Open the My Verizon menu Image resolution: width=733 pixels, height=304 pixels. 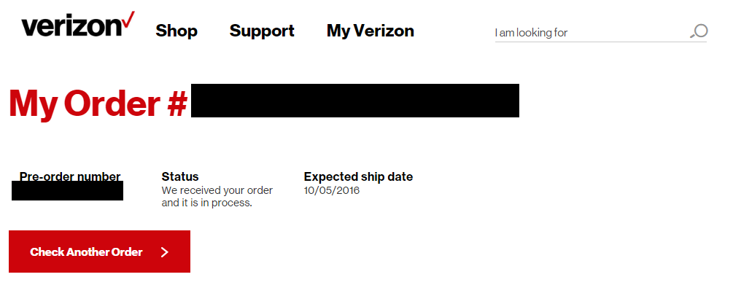pyautogui.click(x=371, y=31)
